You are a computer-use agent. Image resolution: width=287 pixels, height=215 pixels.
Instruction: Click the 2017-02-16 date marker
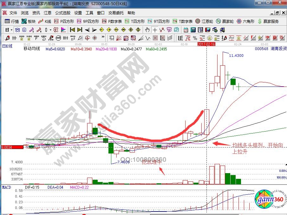click(206, 44)
